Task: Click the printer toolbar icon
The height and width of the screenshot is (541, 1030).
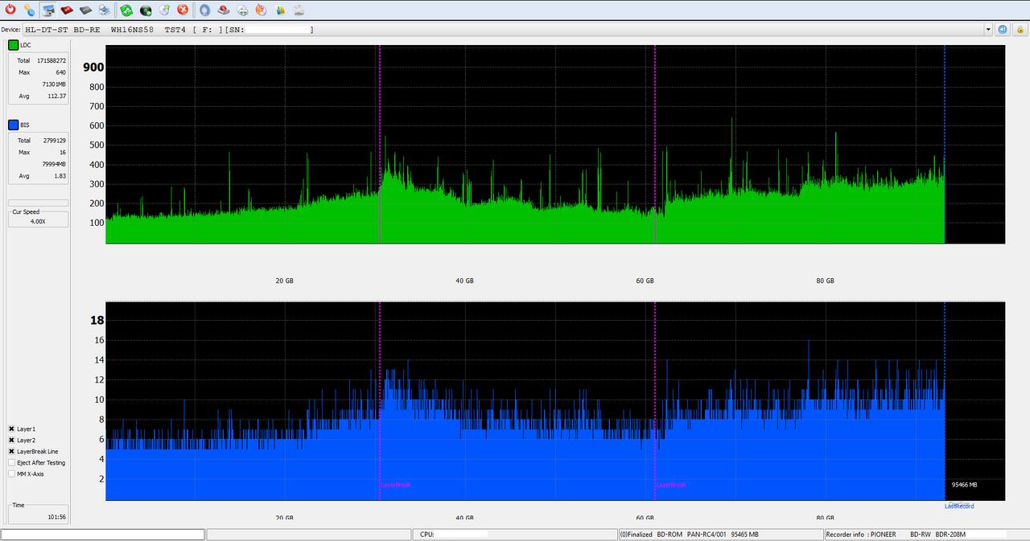Action: click(x=105, y=10)
